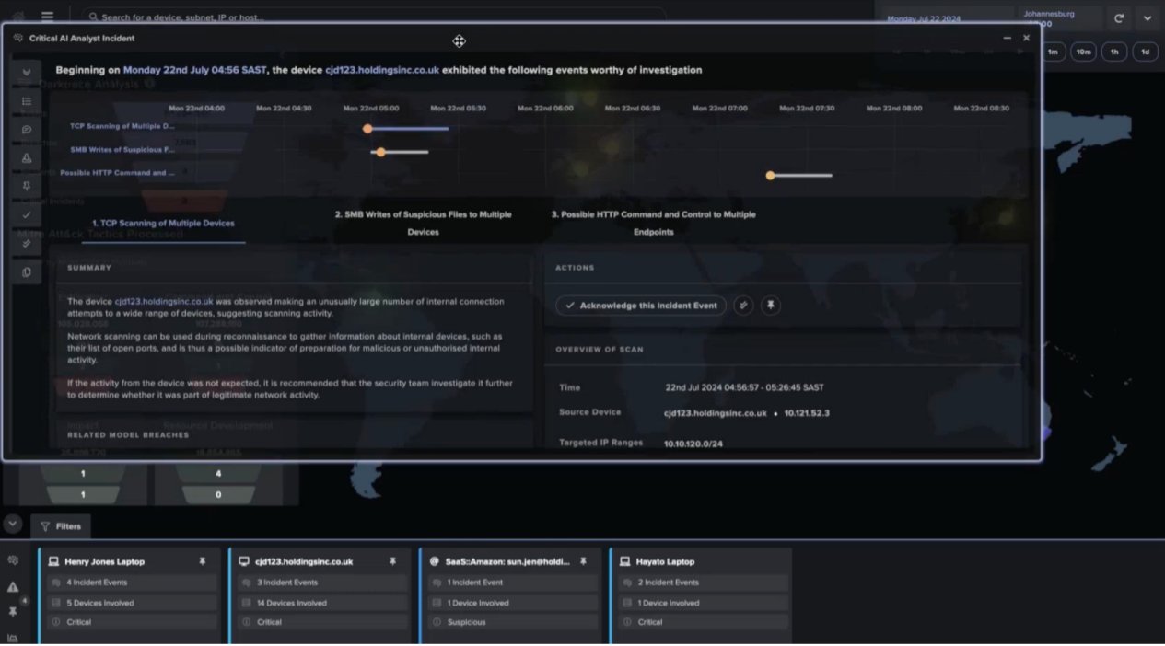
Task: Click desktop monitor icon on cjd123 card
Action: [244, 561]
